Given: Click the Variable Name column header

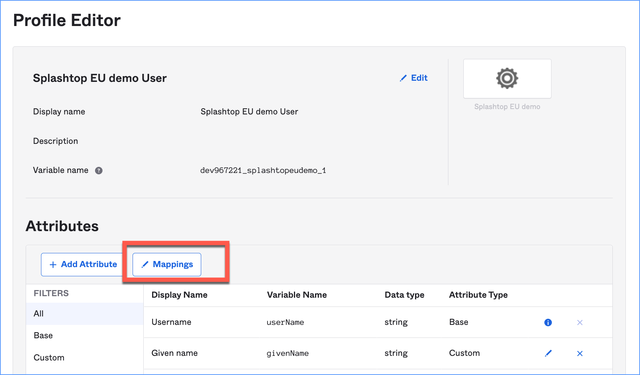Looking at the screenshot, I should click(297, 295).
